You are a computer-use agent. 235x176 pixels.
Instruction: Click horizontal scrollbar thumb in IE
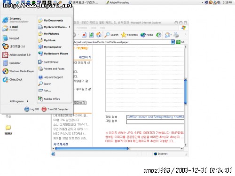pyautogui.click(x=92, y=148)
